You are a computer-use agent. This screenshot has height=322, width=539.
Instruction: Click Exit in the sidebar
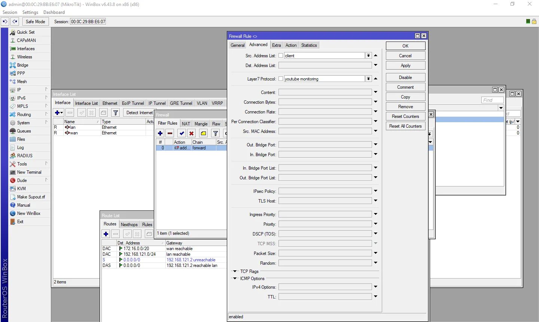click(20, 222)
